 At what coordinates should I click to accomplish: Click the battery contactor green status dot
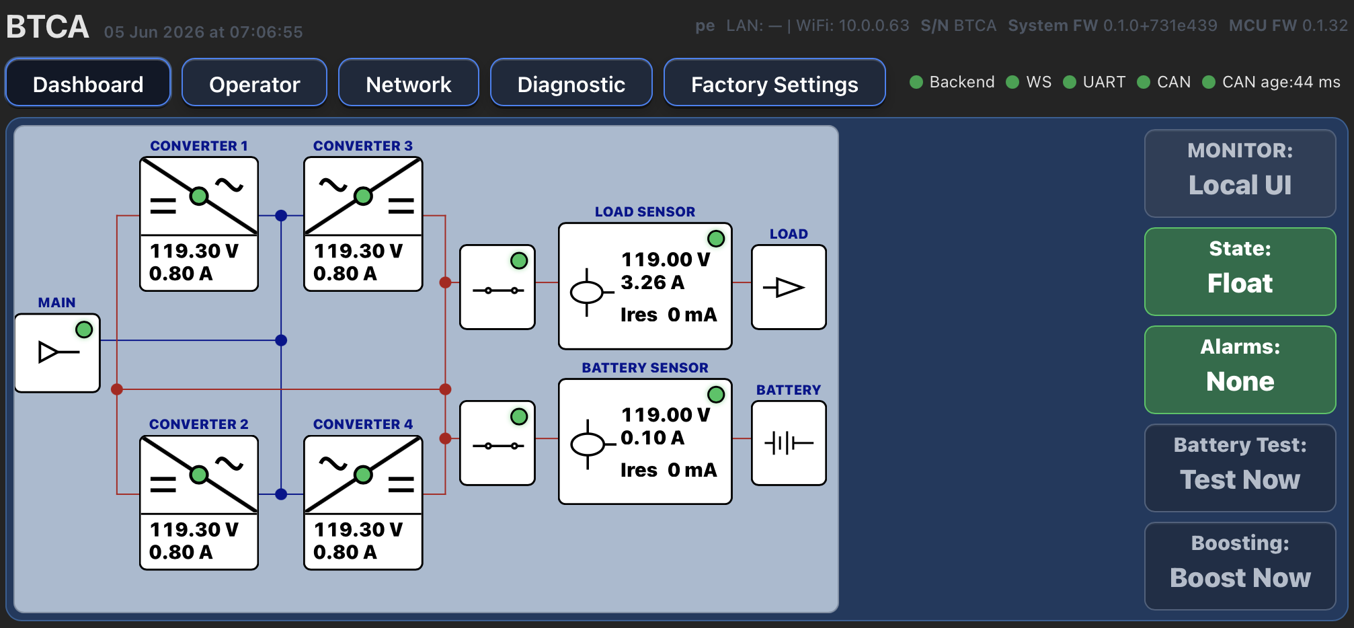click(x=519, y=417)
